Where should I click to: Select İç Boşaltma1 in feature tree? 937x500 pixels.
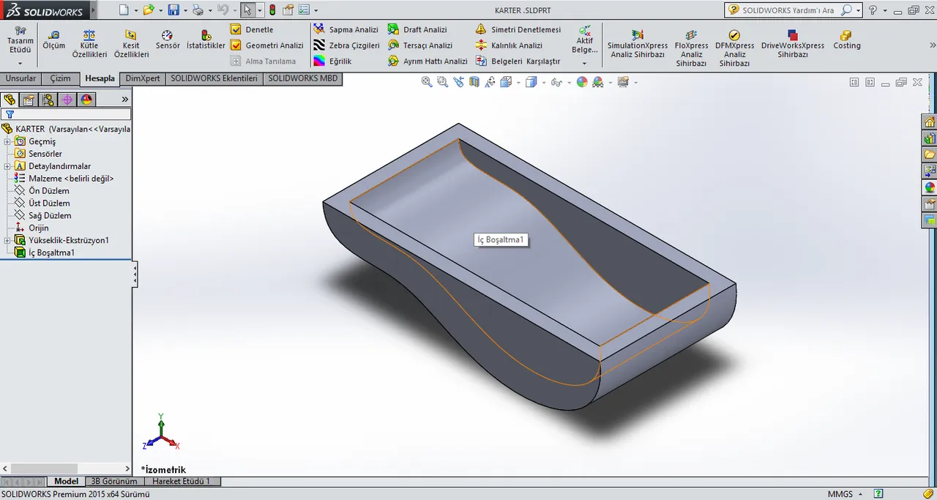pyautogui.click(x=45, y=253)
